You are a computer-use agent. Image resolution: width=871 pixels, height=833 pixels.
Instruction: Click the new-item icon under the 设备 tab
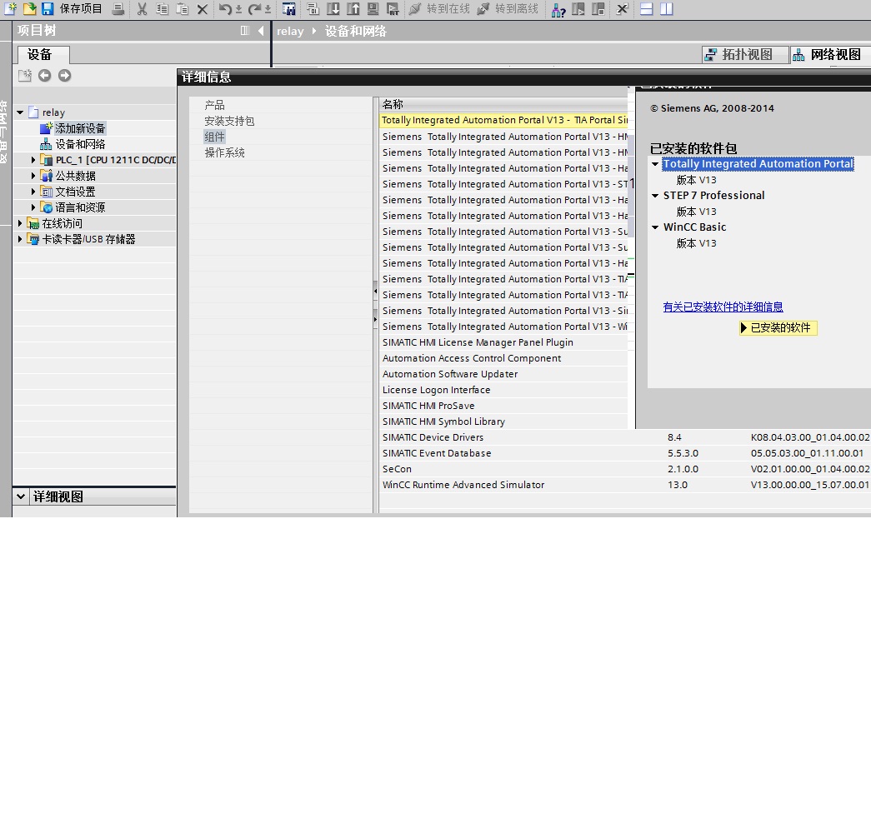tap(25, 76)
